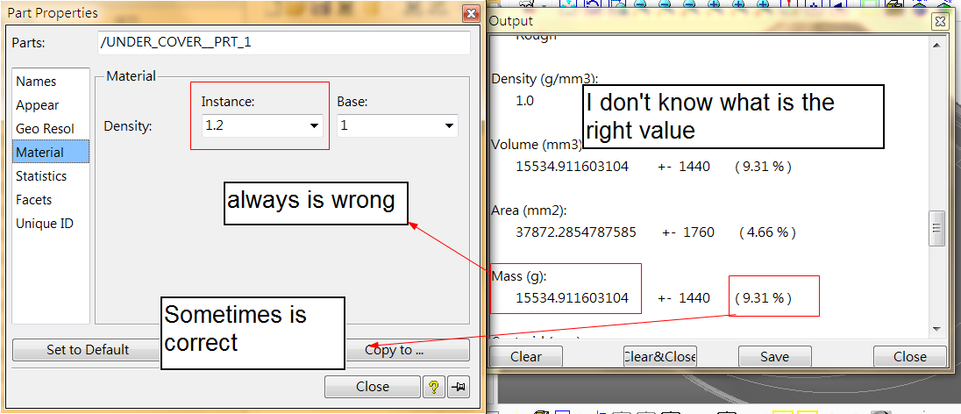
Task: Click the 'Density (g/mm3):' label in Output
Action: [545, 79]
